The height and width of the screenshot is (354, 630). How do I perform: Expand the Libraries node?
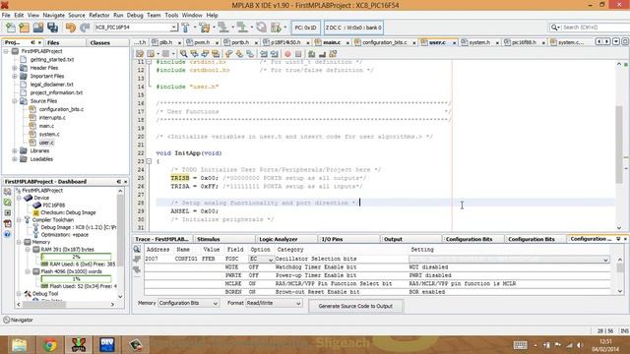click(x=15, y=150)
